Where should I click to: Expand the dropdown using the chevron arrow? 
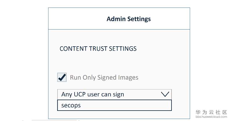point(165,94)
